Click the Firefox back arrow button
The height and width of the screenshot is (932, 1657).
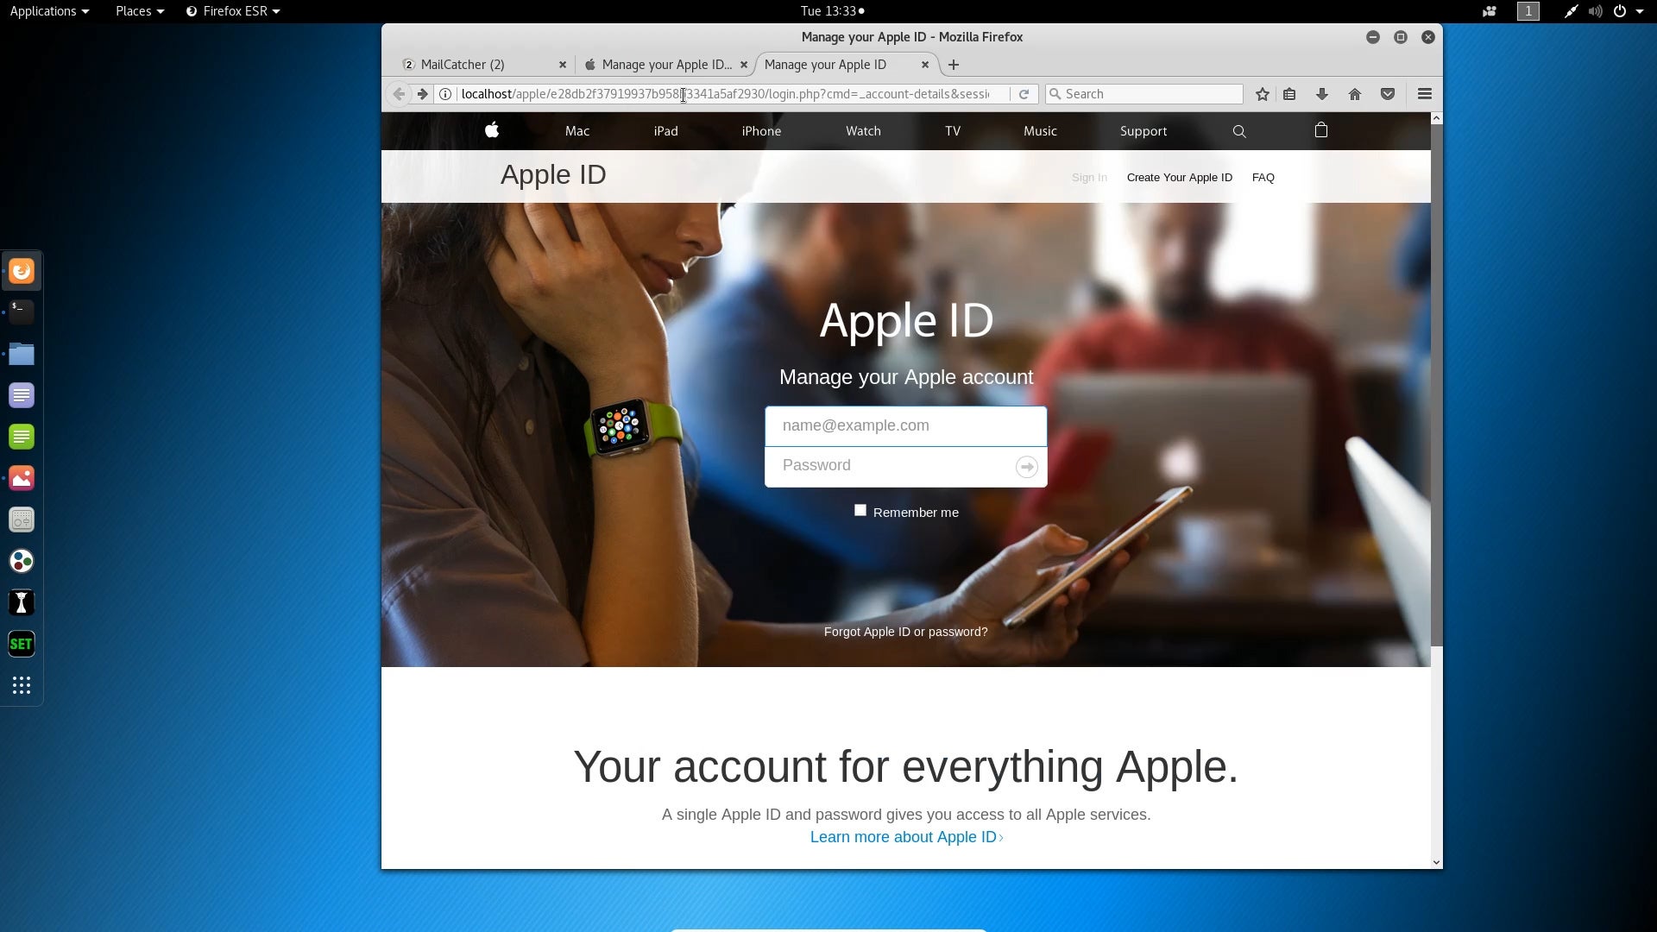click(398, 94)
